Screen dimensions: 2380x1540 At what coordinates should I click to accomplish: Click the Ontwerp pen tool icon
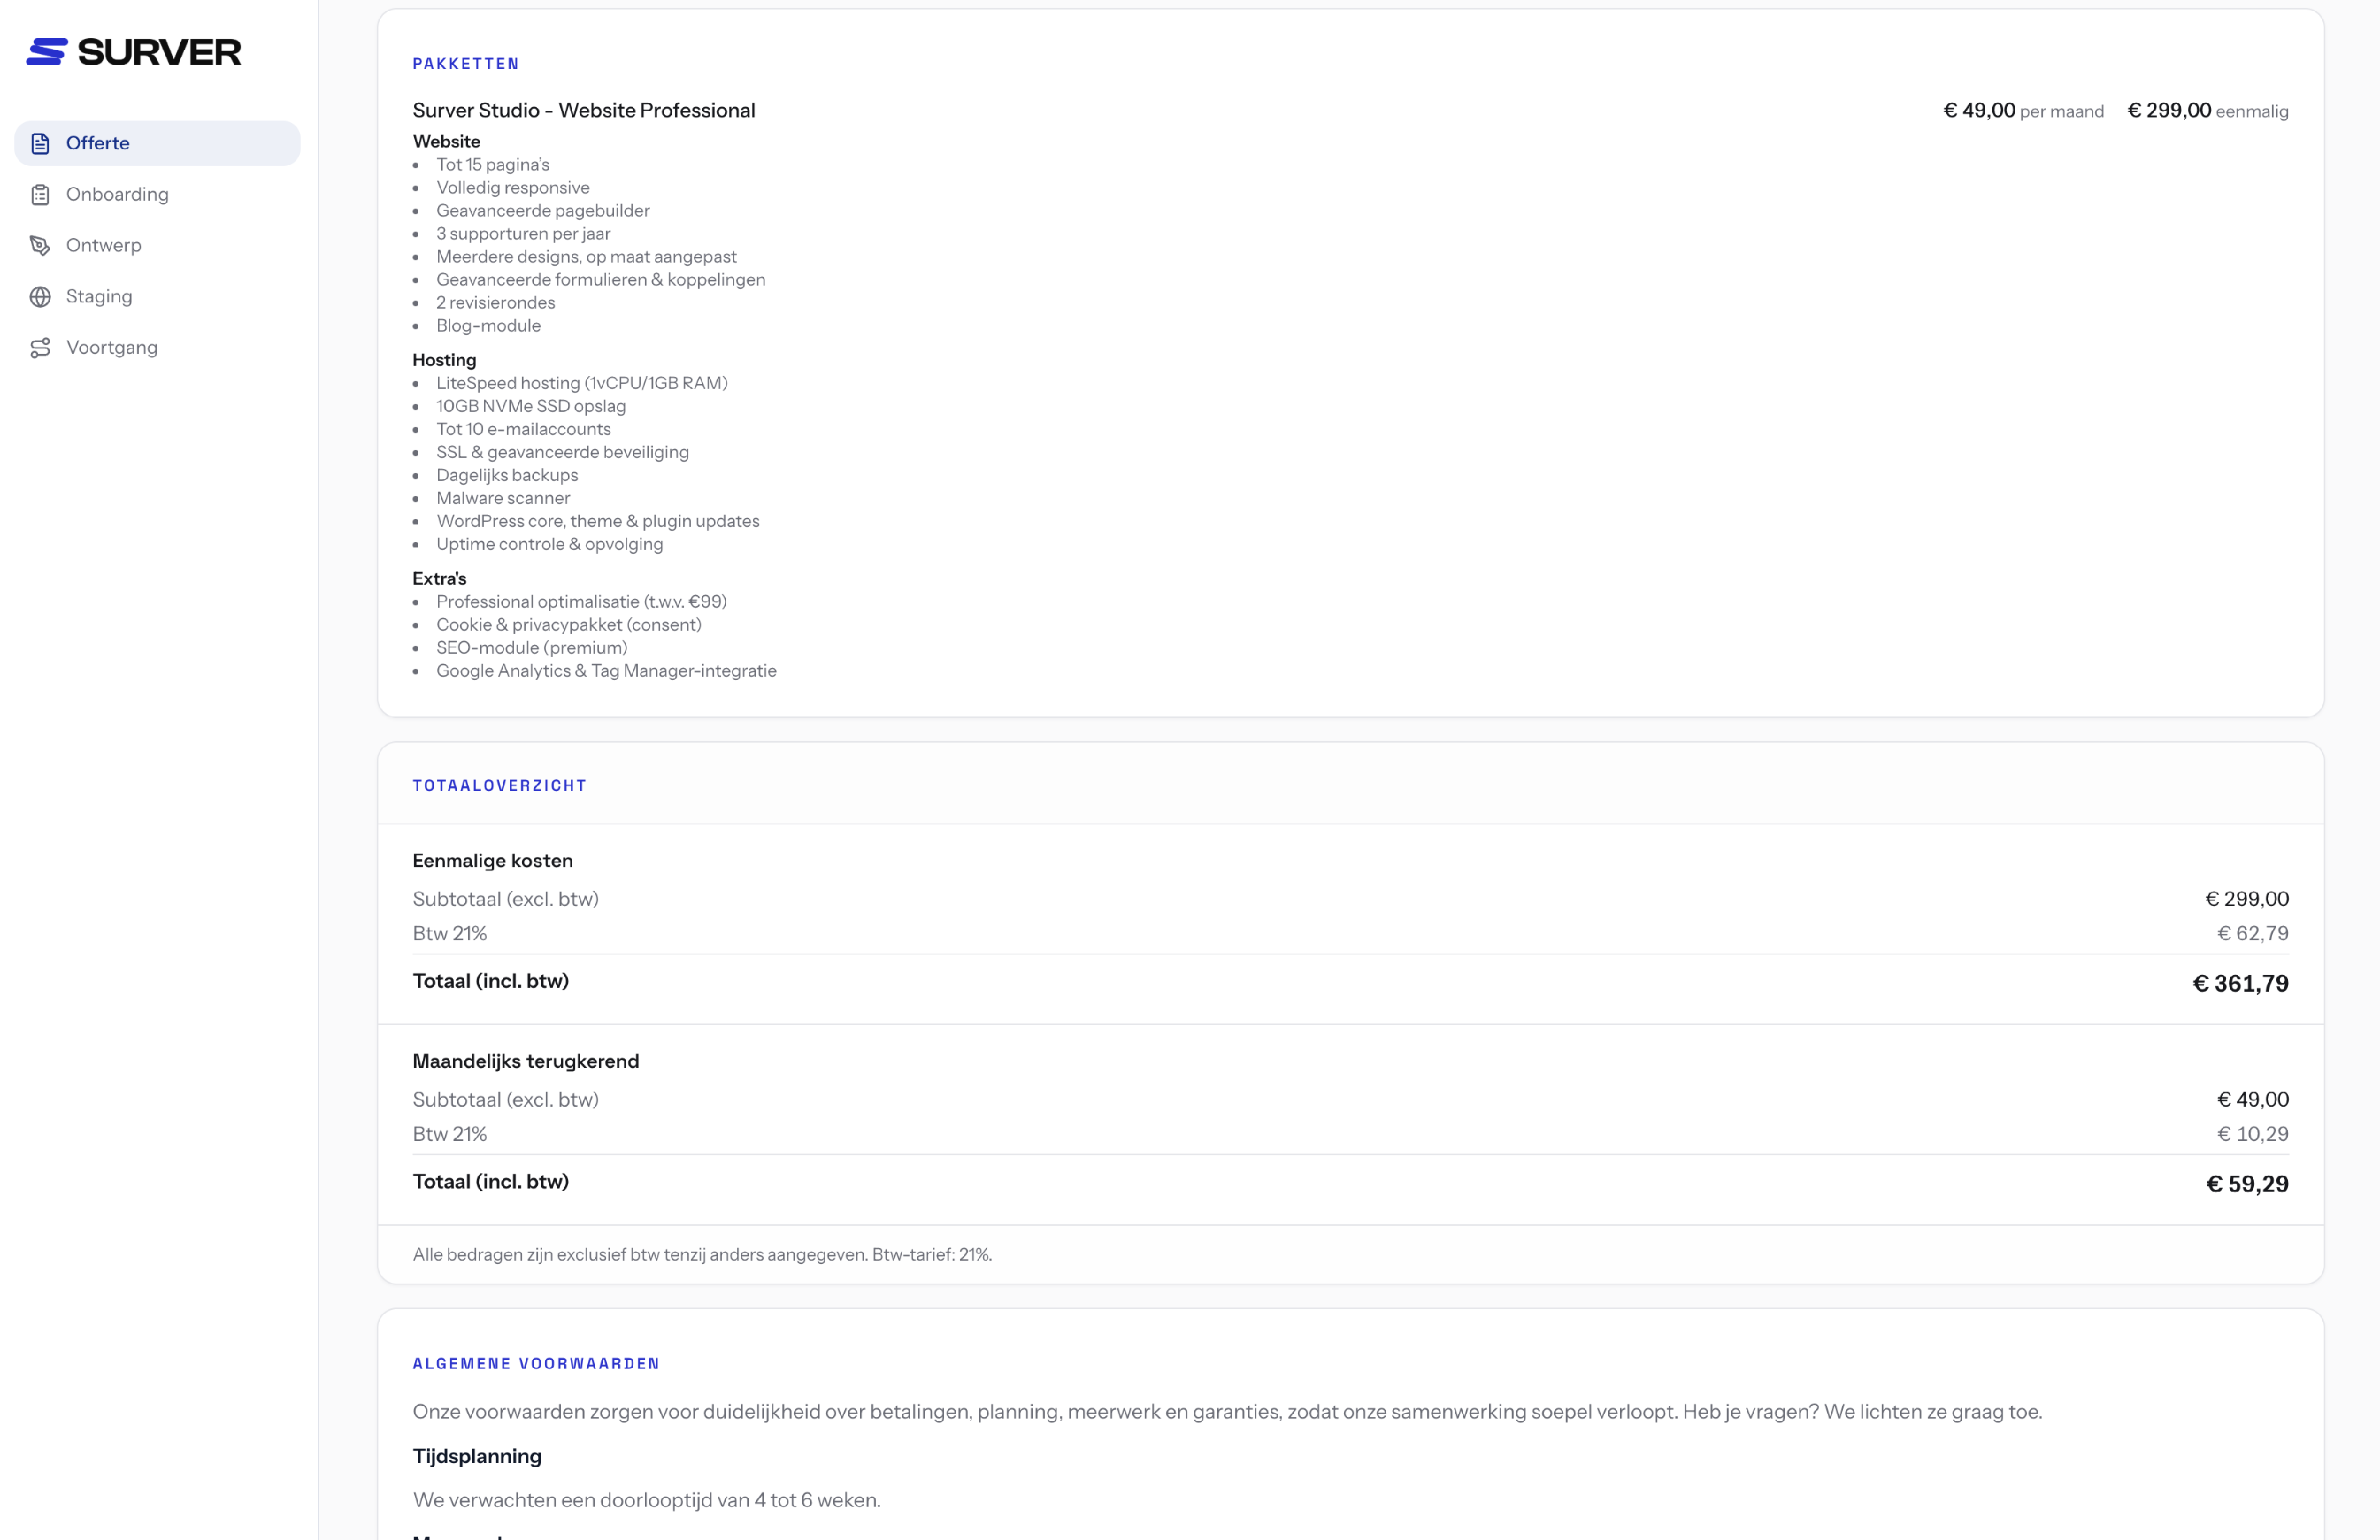tap(40, 246)
